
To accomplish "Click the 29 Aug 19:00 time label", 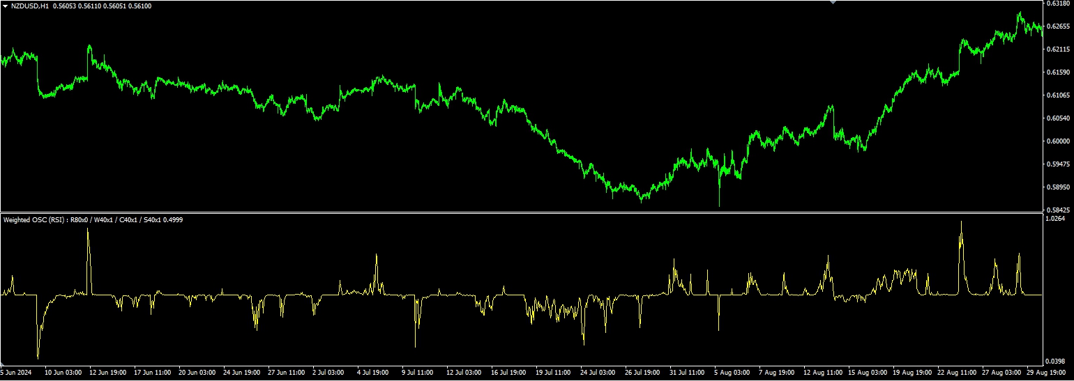I will coord(1046,373).
